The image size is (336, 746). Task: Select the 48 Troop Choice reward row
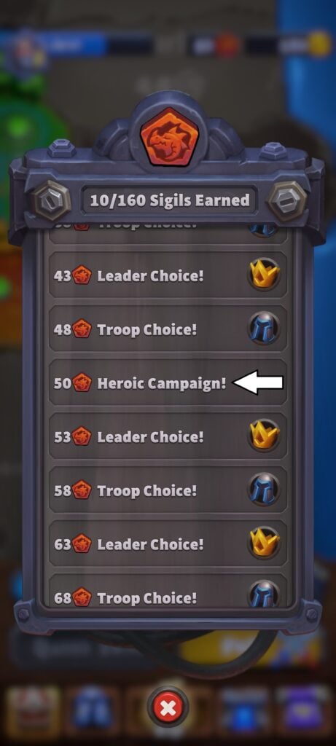click(168, 329)
